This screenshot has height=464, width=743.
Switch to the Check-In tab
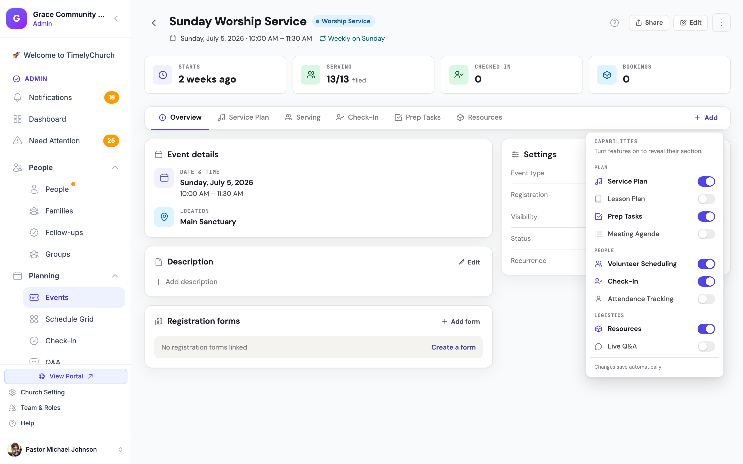[357, 118]
